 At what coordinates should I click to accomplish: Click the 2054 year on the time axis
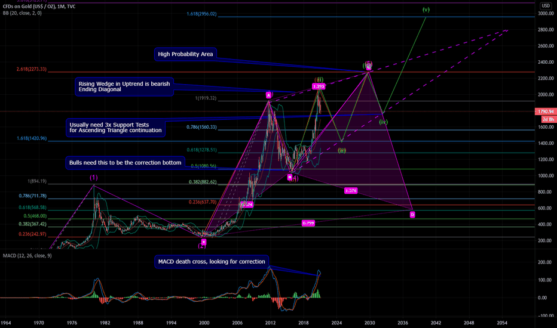click(x=502, y=323)
